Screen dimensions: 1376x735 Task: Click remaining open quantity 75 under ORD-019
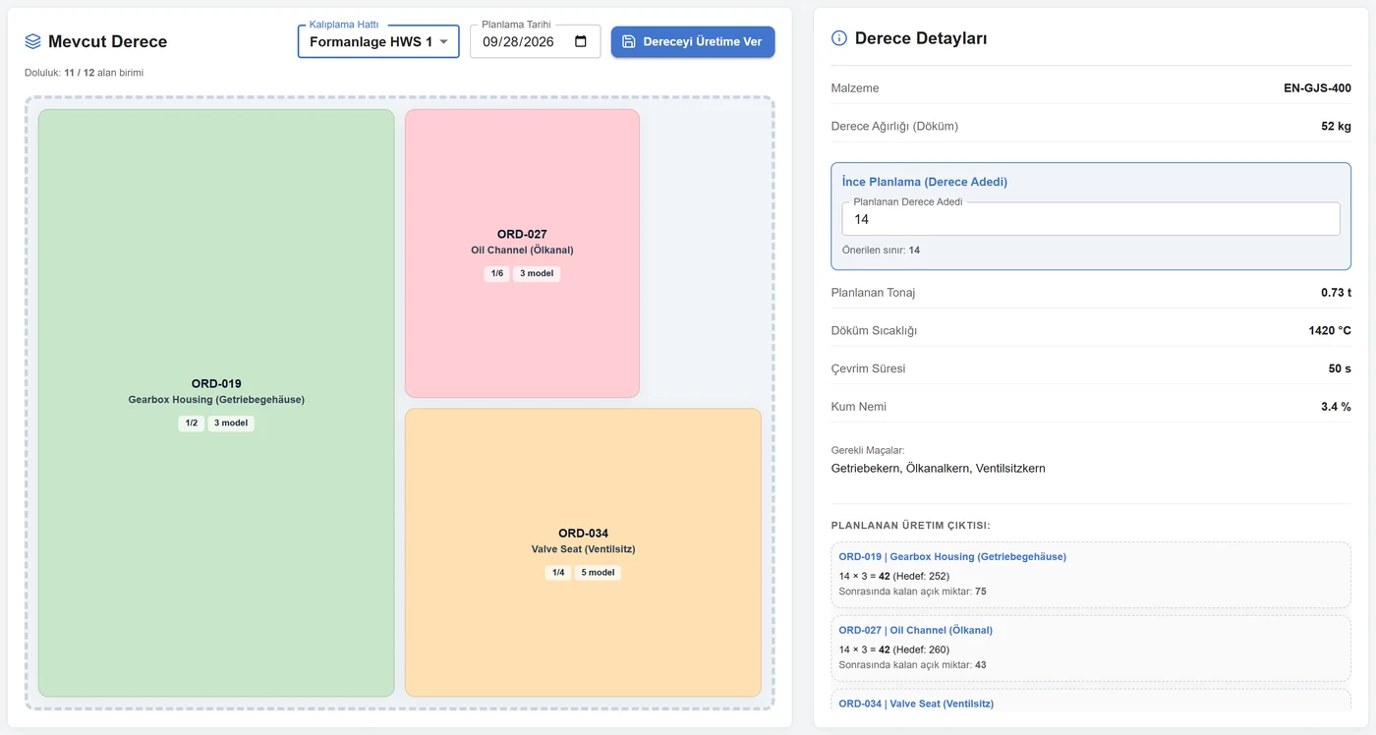tap(981, 592)
